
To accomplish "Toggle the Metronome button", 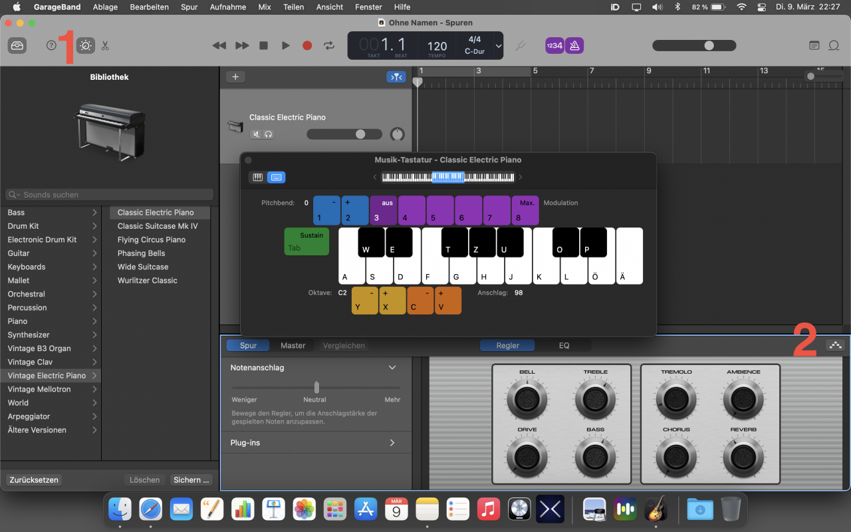I will [x=574, y=46].
